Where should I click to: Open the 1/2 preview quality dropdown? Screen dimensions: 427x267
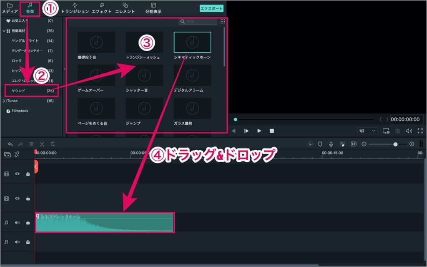pyautogui.click(x=367, y=131)
